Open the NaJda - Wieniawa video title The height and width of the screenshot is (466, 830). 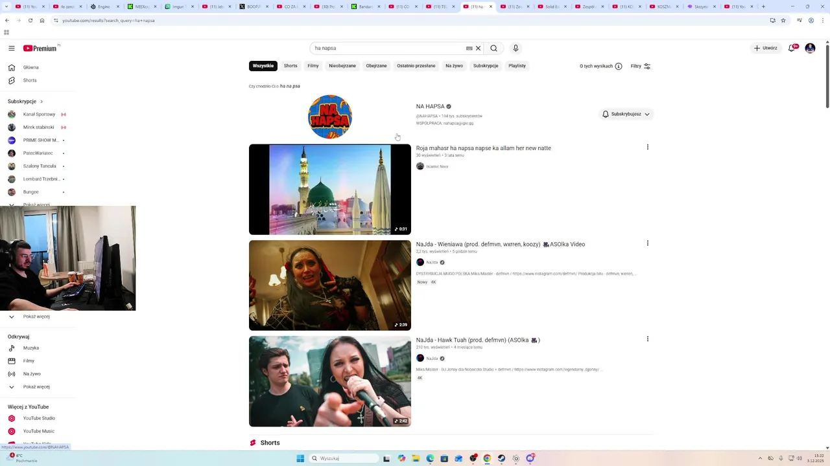[501, 244]
